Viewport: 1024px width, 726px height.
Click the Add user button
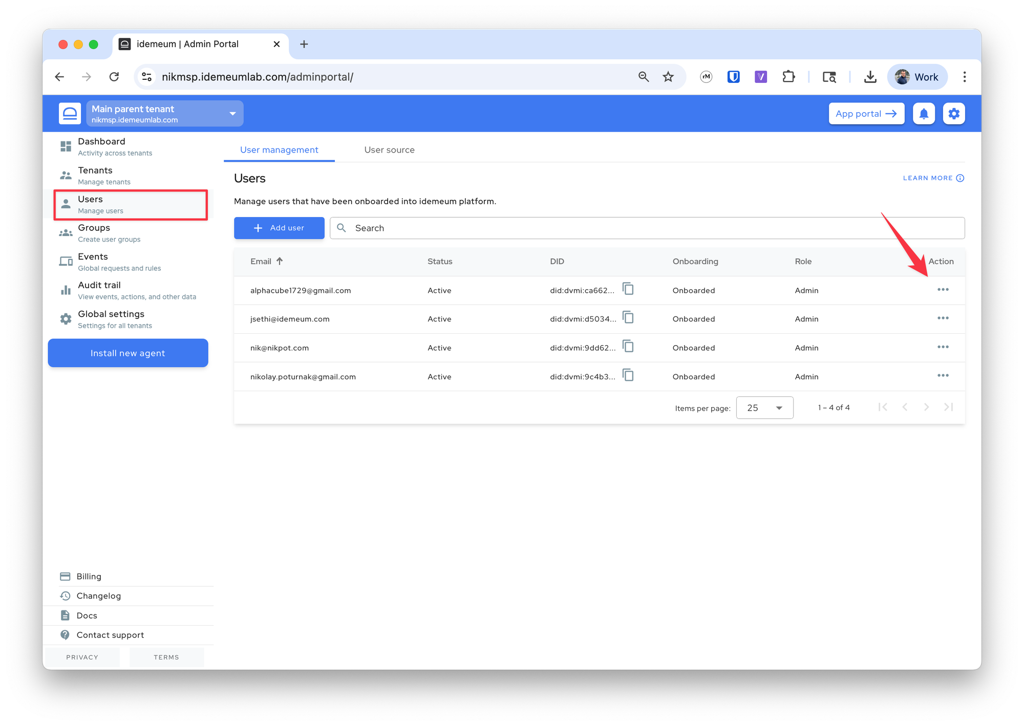[279, 228]
